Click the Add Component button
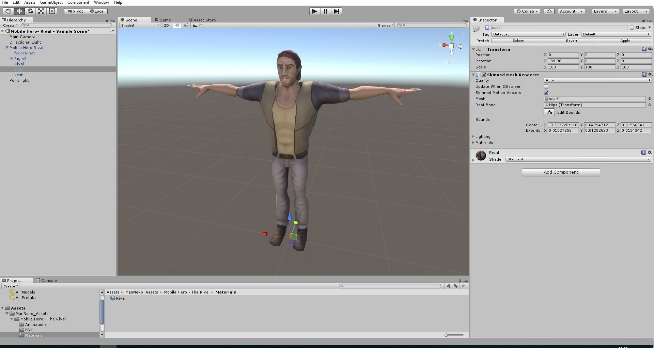654x348 pixels. click(561, 172)
